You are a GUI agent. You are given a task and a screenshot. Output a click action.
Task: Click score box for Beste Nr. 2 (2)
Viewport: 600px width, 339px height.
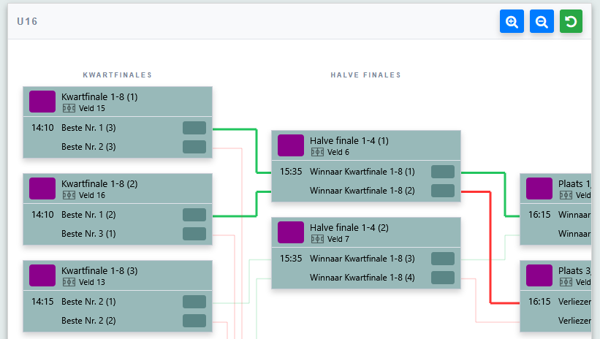[x=194, y=321]
